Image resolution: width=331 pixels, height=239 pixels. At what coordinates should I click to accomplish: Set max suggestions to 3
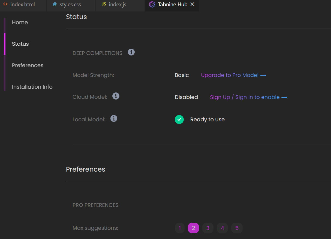tap(208, 228)
